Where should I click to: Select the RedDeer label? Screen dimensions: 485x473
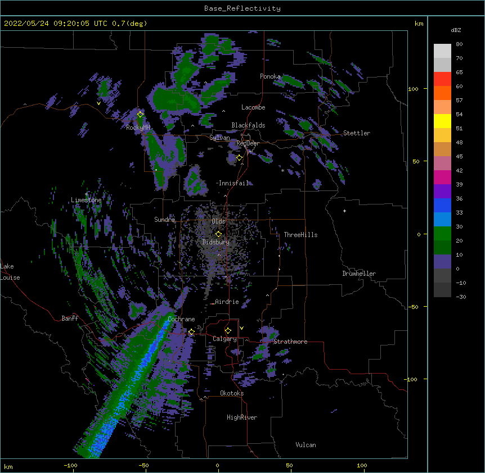[248, 143]
